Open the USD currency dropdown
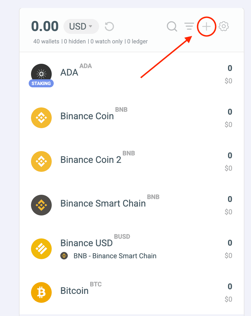The height and width of the screenshot is (316, 251). [x=81, y=26]
